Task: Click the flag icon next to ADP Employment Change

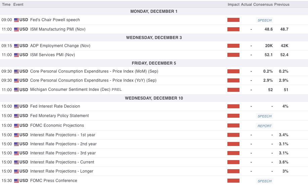Action: click(16, 46)
